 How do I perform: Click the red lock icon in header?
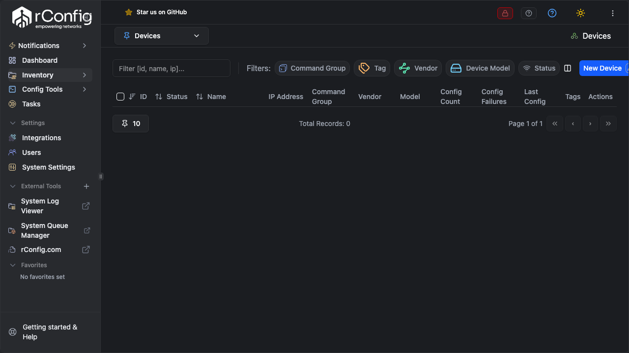[x=505, y=13]
